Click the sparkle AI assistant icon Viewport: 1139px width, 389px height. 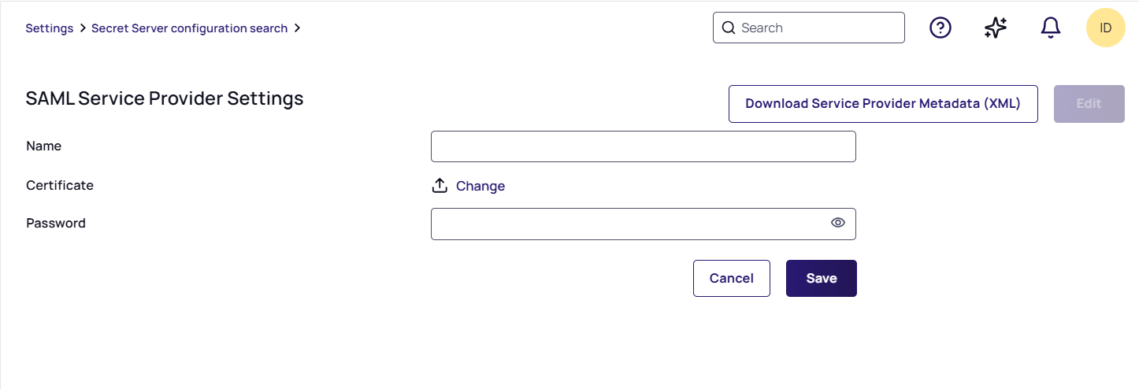click(x=996, y=28)
